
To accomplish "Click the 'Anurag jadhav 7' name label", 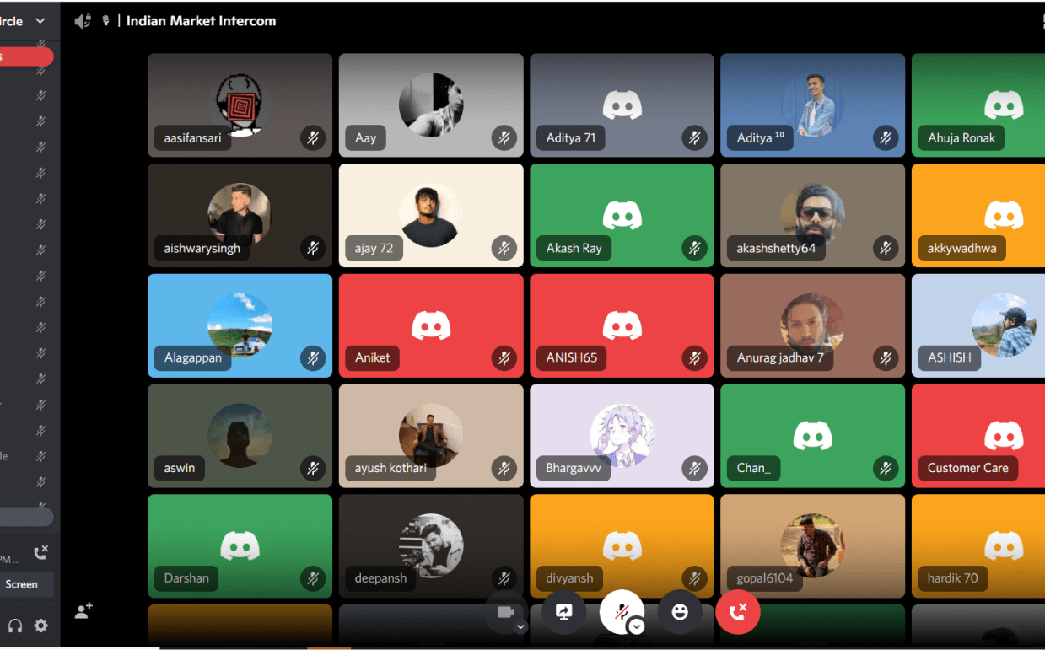I will [780, 357].
